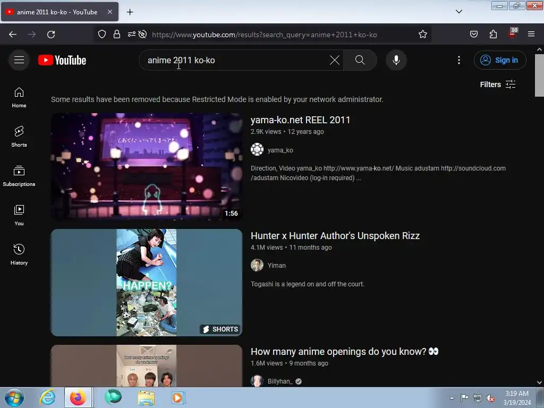This screenshot has width=544, height=408.
Task: Open the Firefox application menu
Action: (531, 35)
